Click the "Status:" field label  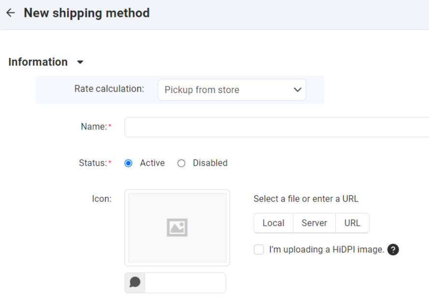click(93, 163)
